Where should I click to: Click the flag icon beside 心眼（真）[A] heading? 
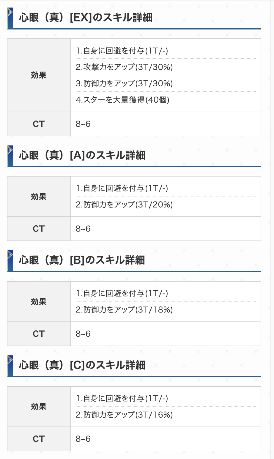click(10, 156)
